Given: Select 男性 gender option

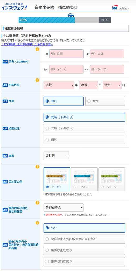Looking at the screenshot, I should 64,101.
